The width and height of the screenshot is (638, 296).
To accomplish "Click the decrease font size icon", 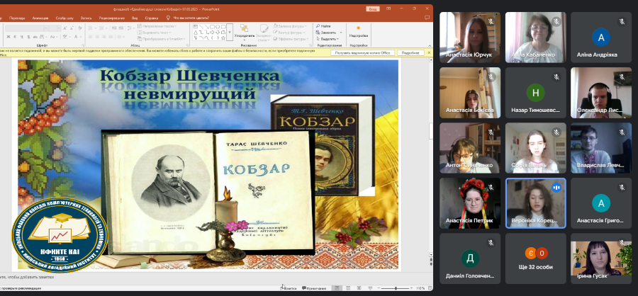I will point(72,28).
